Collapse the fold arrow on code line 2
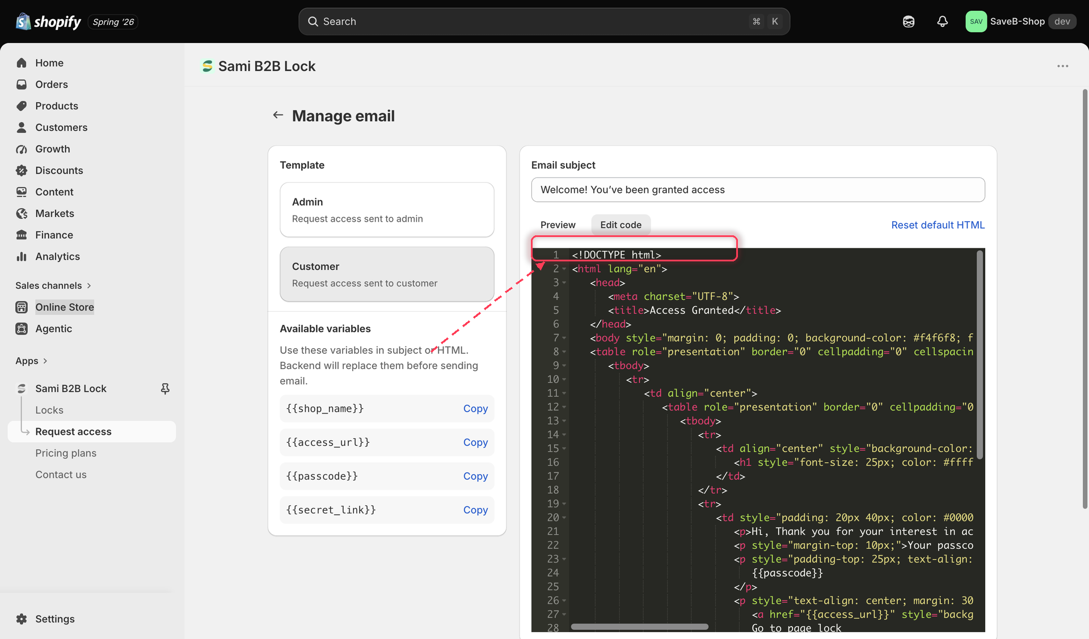 [x=564, y=269]
